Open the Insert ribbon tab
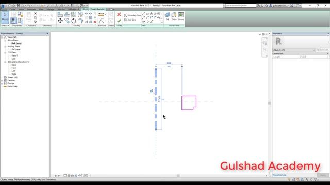This screenshot has height=185, width=330. pos(21,9)
